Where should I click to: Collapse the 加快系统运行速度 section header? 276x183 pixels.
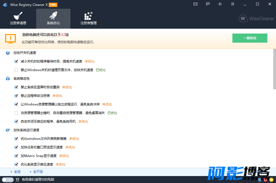click(26, 130)
